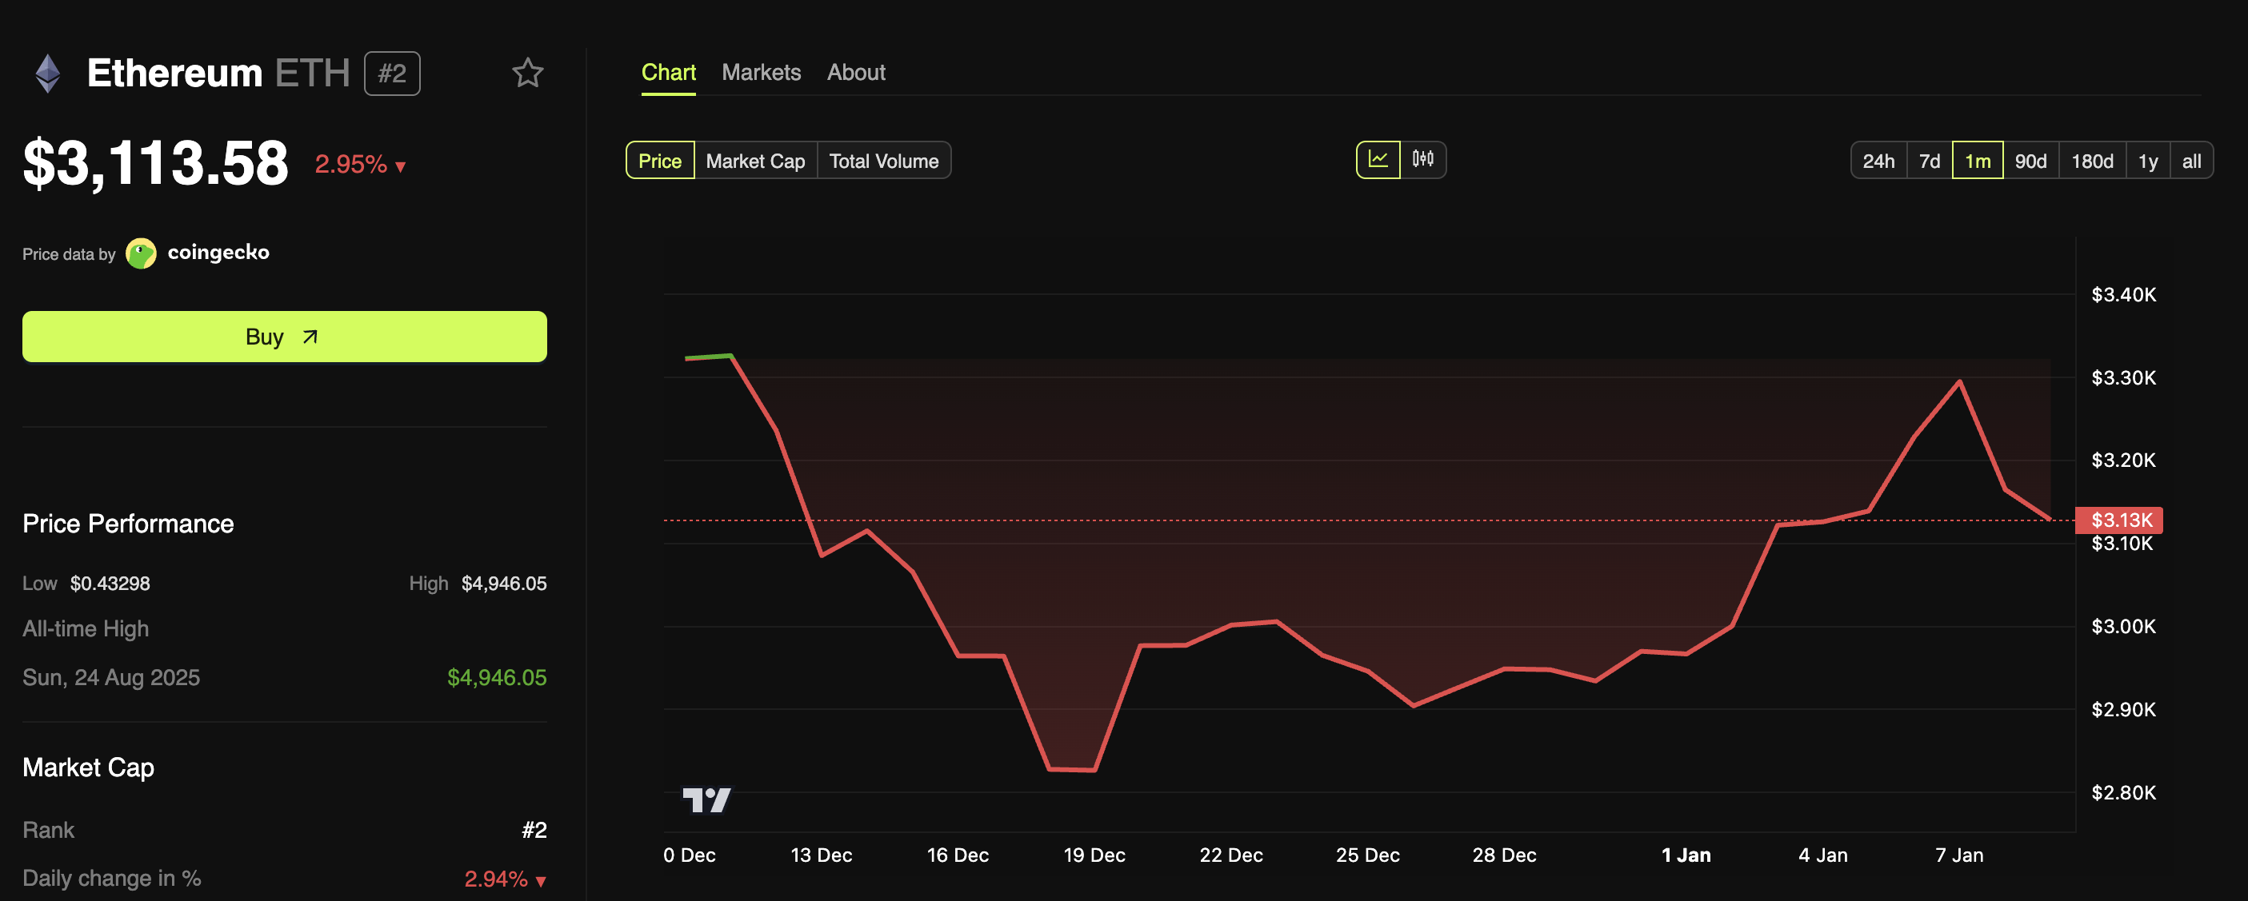The image size is (2248, 901).
Task: Click the #2 rank badge
Action: (392, 74)
